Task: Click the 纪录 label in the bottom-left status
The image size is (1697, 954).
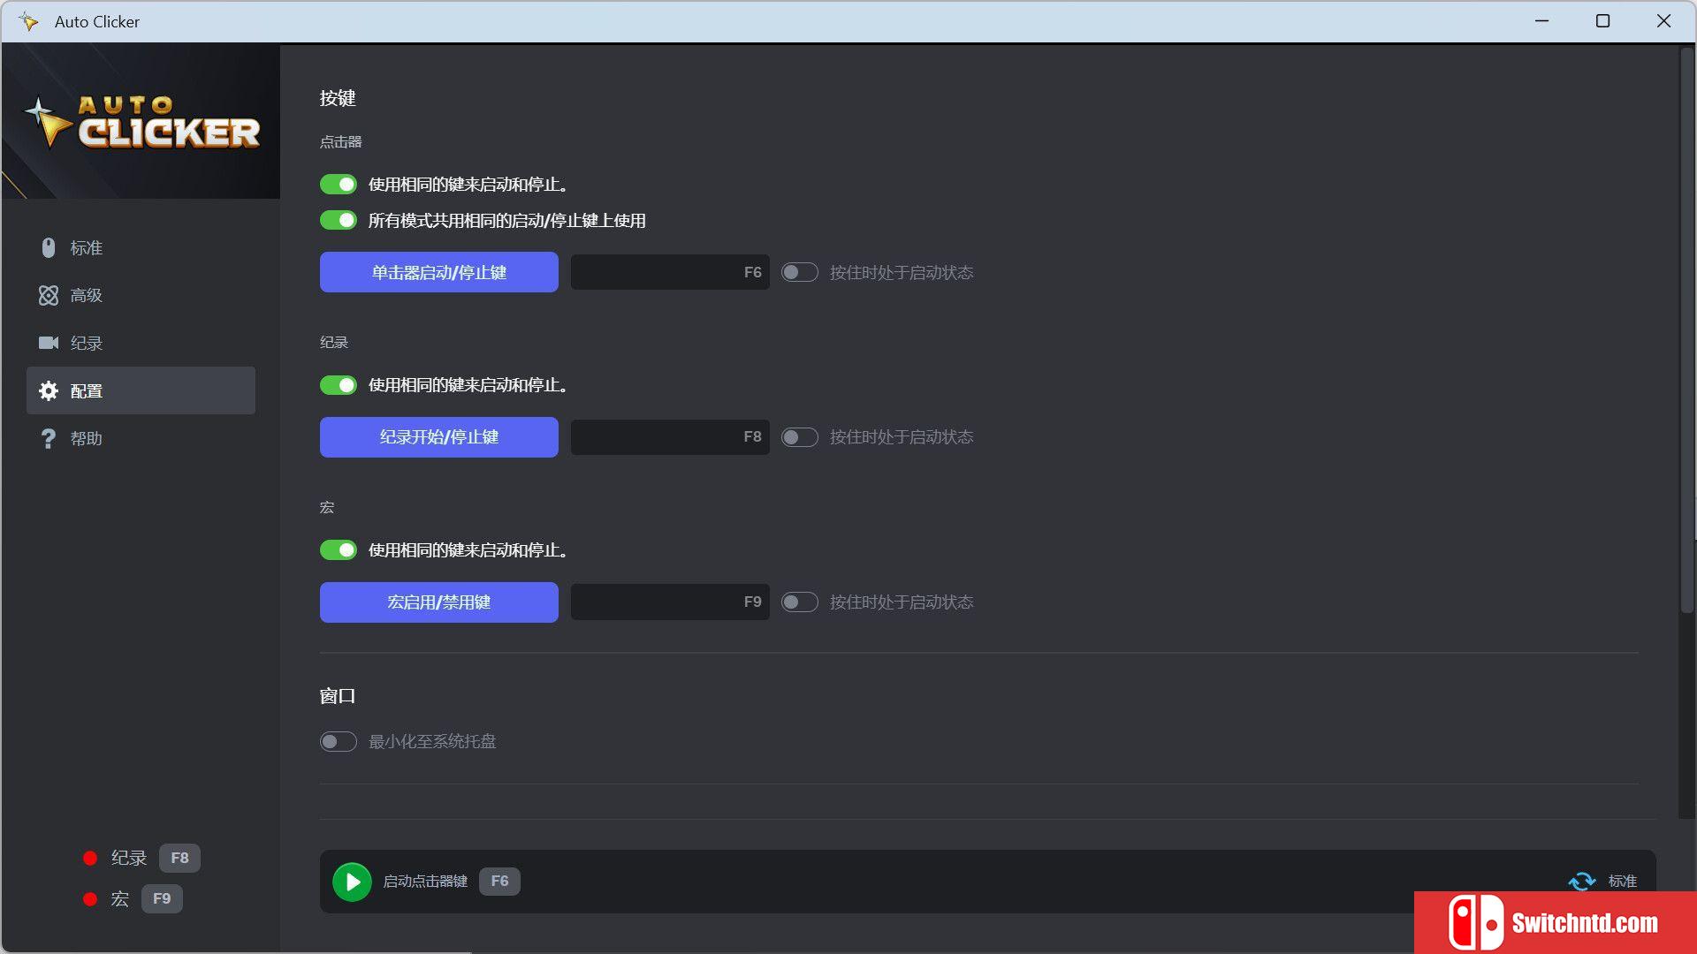Action: coord(129,858)
